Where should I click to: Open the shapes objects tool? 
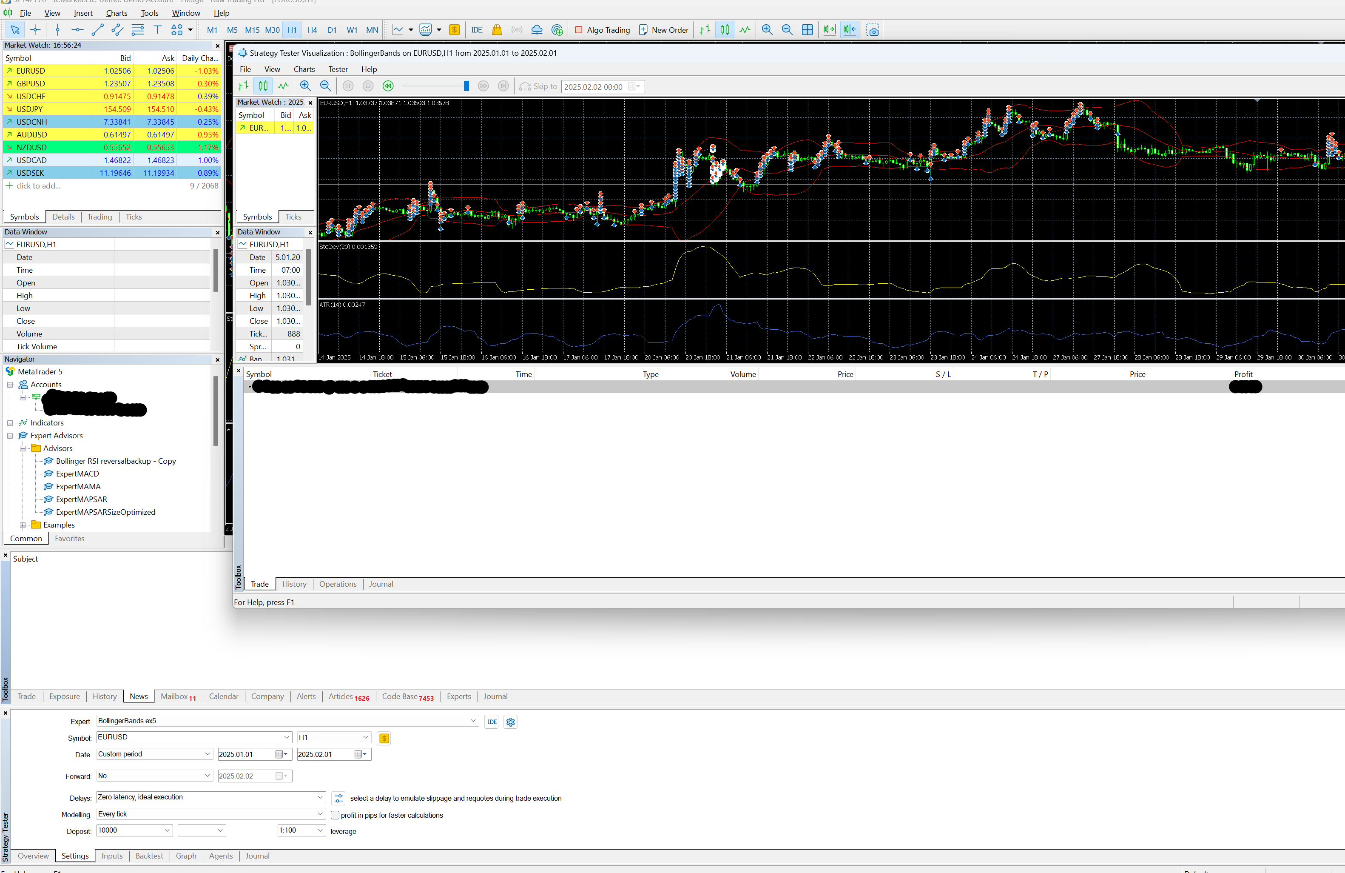pyautogui.click(x=177, y=30)
